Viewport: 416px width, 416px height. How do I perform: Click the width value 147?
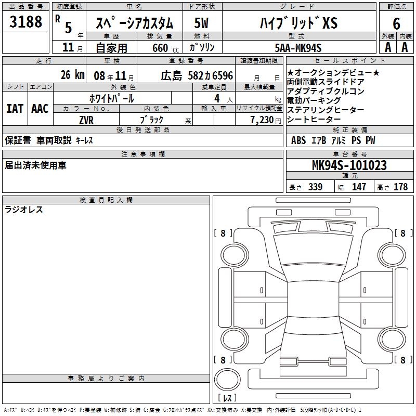point(359,187)
